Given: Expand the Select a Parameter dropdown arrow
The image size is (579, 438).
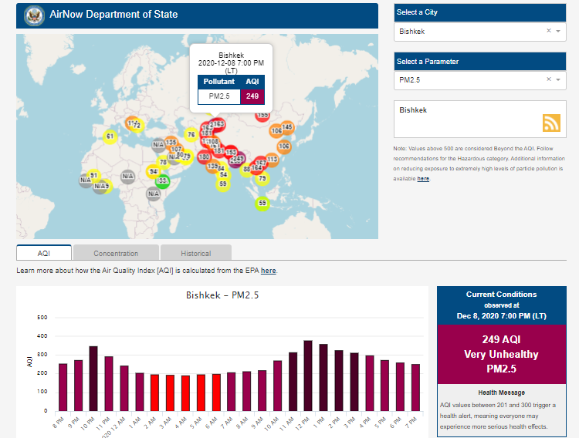Looking at the screenshot, I should (x=558, y=79).
